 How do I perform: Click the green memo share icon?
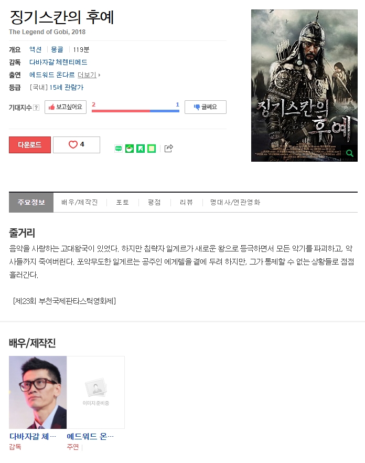click(x=152, y=149)
